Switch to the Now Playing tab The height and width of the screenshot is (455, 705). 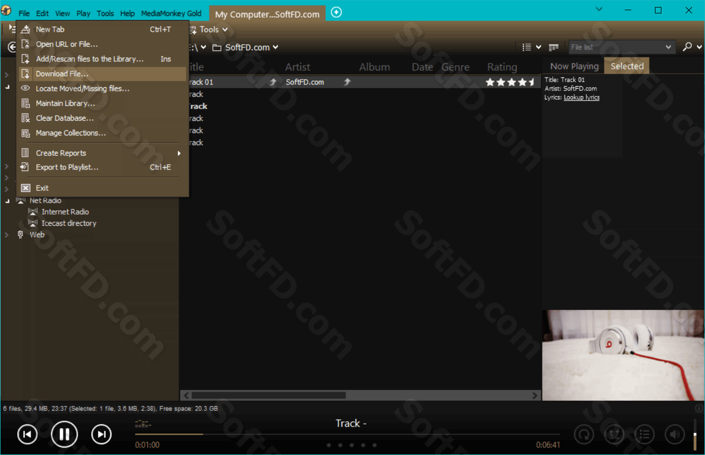(574, 66)
